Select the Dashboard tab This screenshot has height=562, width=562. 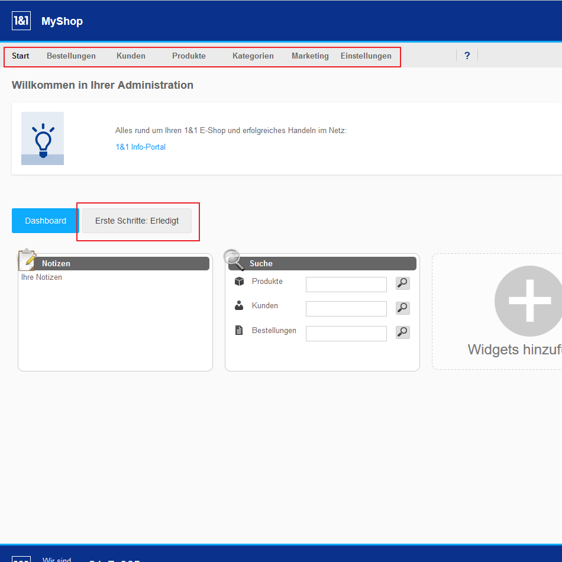pos(46,221)
